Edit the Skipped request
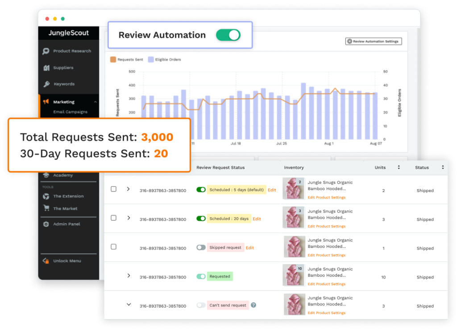 250,248
